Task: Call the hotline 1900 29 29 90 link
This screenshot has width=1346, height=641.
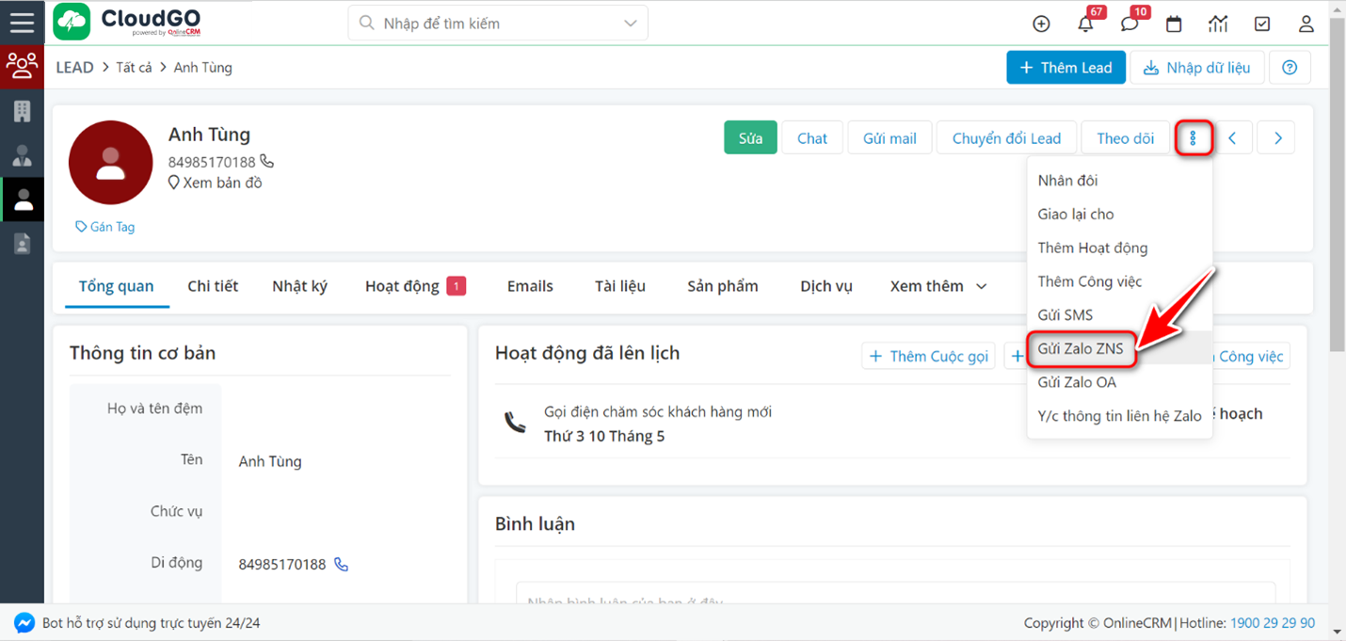Action: (x=1273, y=622)
